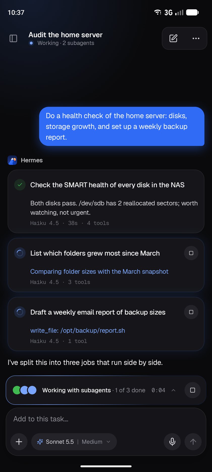This screenshot has width=212, height=472.
Task: Stop the folder growth subagent
Action: [191, 253]
